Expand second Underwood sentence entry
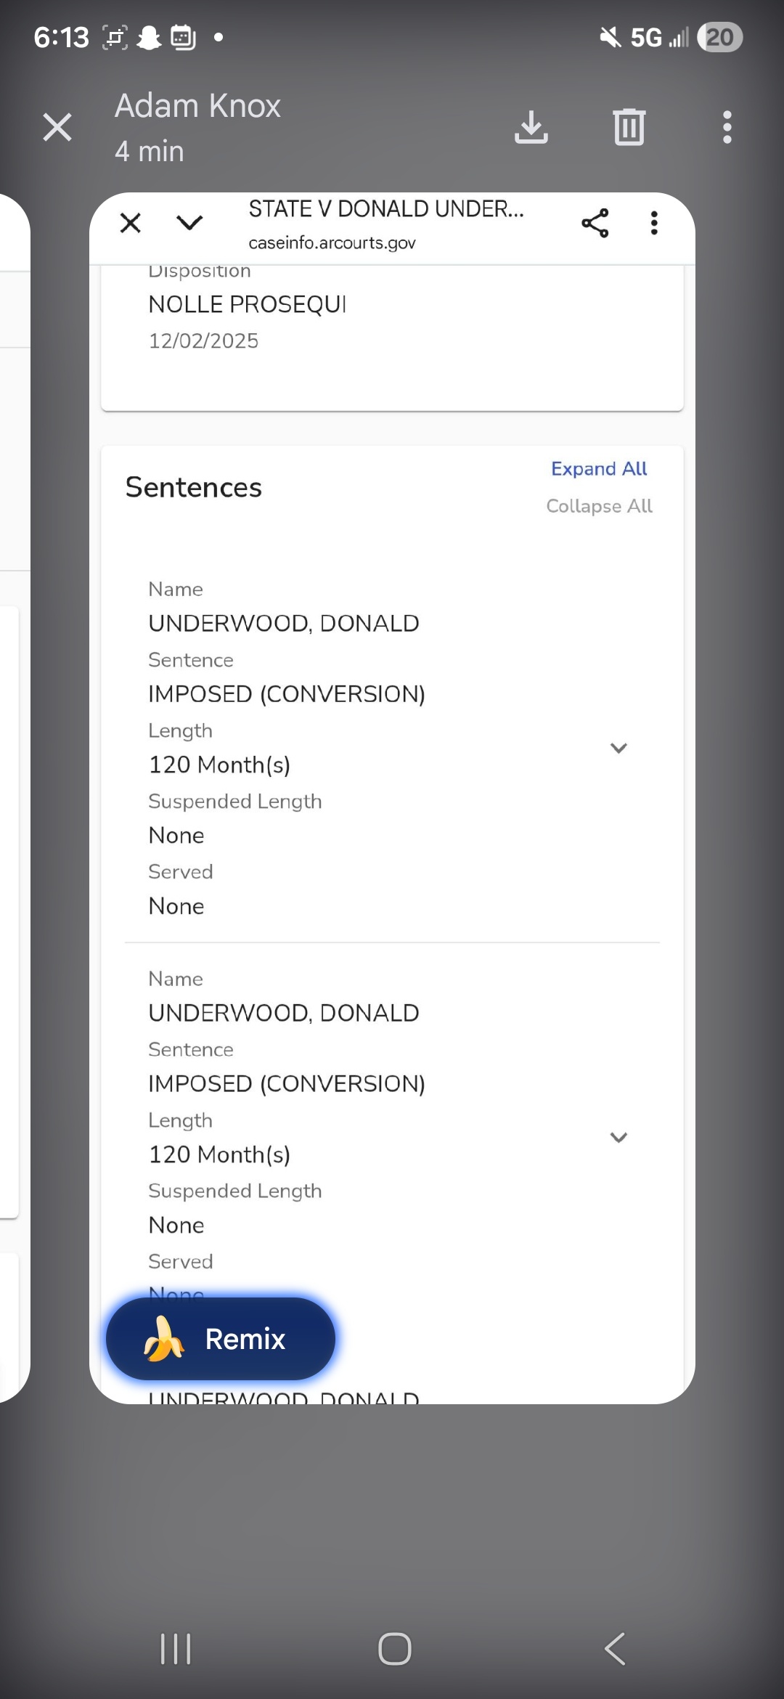Viewport: 784px width, 1699px height. 618,1138
